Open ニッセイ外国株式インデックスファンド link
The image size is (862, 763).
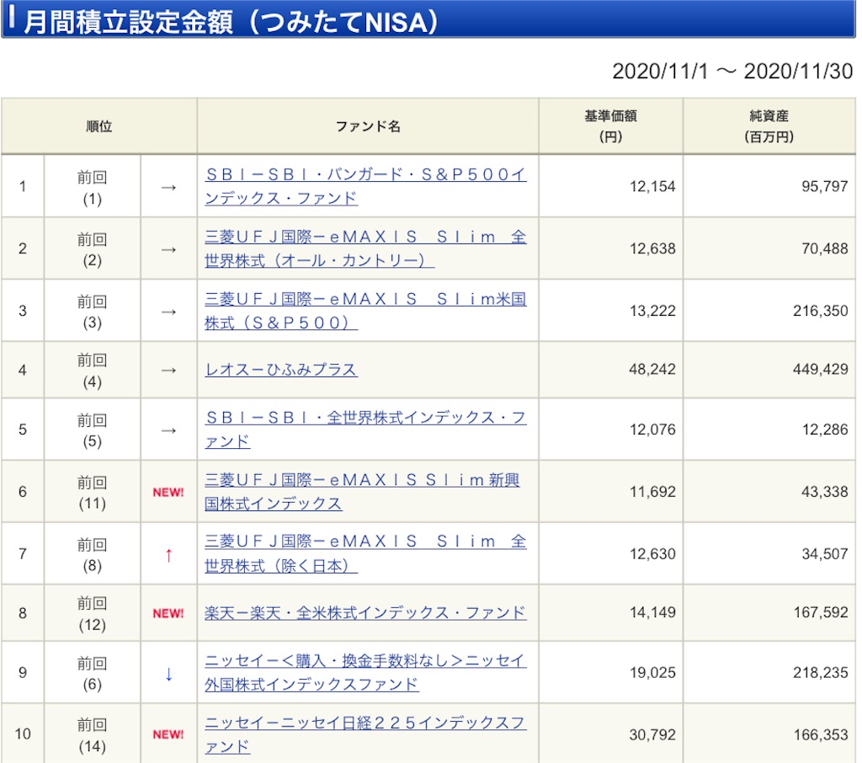point(365,672)
